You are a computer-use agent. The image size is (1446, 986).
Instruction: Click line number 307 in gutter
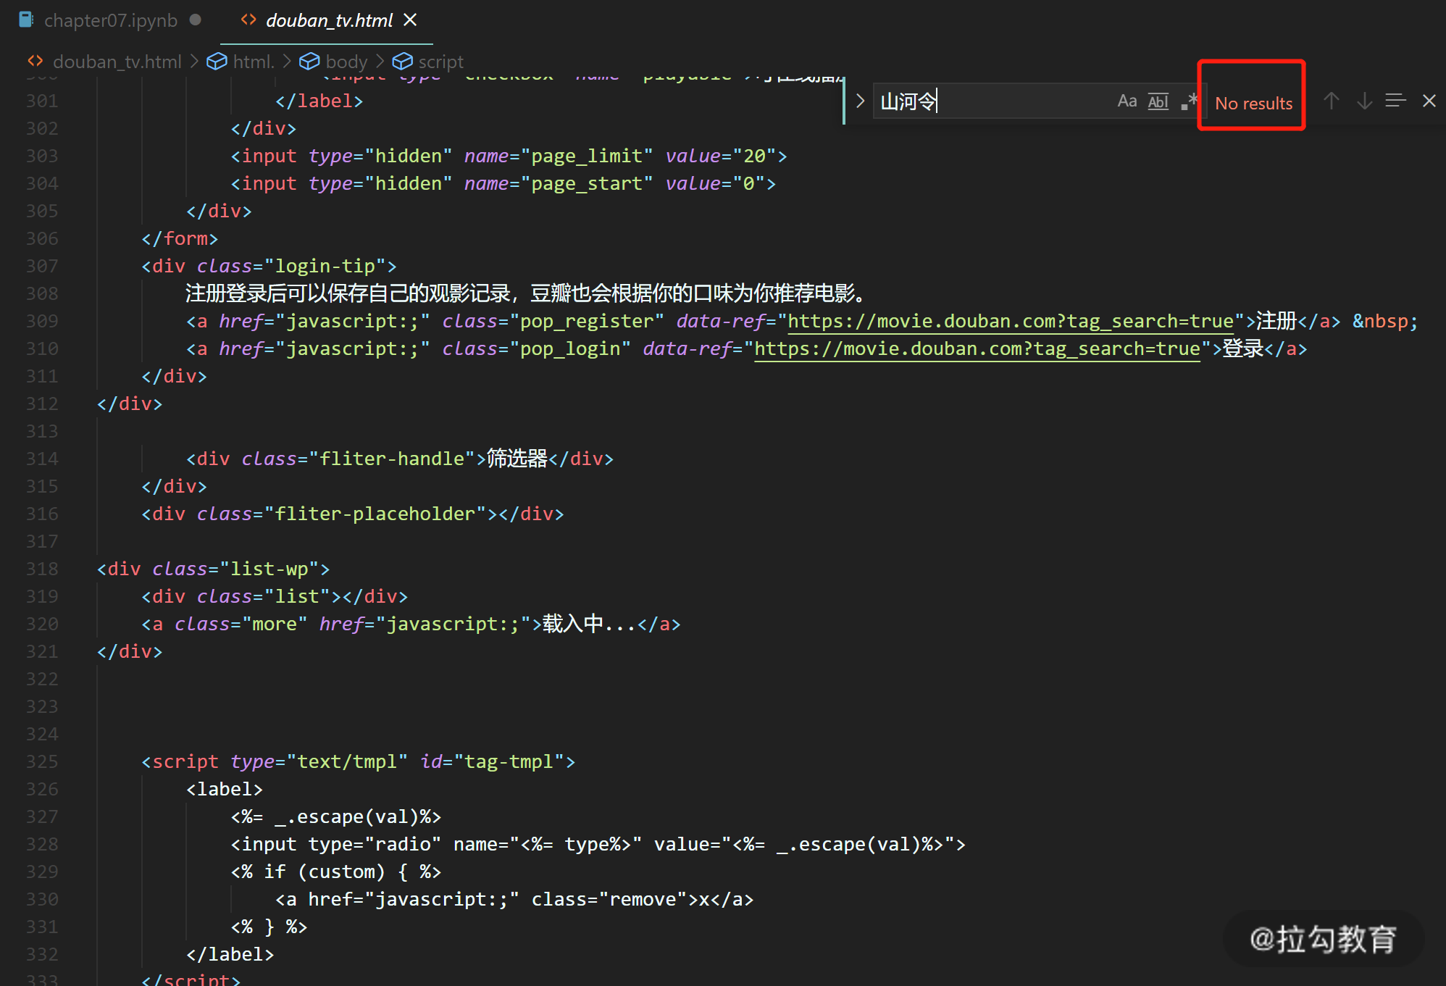(42, 266)
